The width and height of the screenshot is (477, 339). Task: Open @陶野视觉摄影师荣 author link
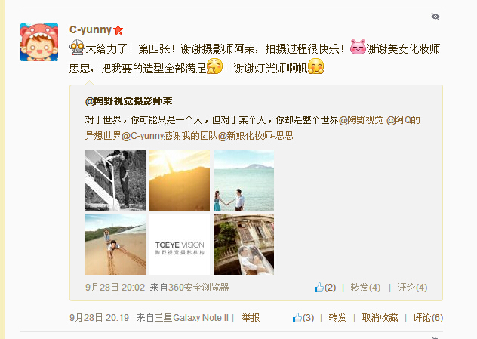[x=128, y=100]
